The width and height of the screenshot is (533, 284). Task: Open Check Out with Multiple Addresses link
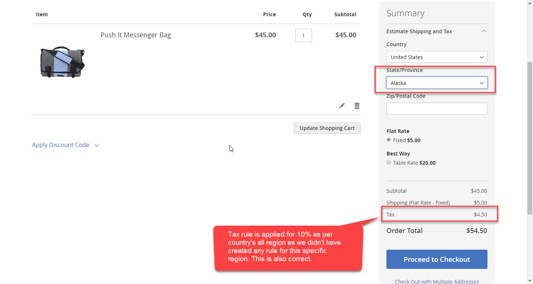pos(437,281)
